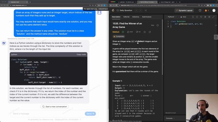Image resolution: width=218 pixels, height=122 pixels.
Task: Click the user avatar icon in DeepSeek chat
Action: click(99, 13)
